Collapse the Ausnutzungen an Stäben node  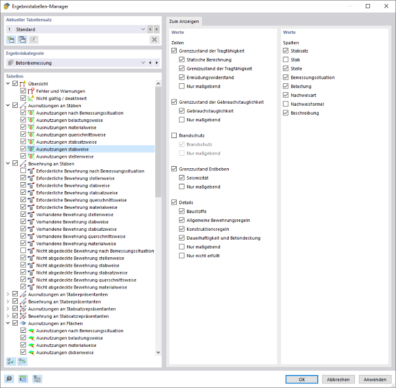(8, 105)
